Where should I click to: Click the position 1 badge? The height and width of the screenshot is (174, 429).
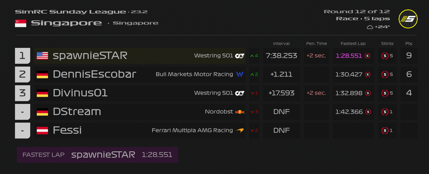point(22,56)
